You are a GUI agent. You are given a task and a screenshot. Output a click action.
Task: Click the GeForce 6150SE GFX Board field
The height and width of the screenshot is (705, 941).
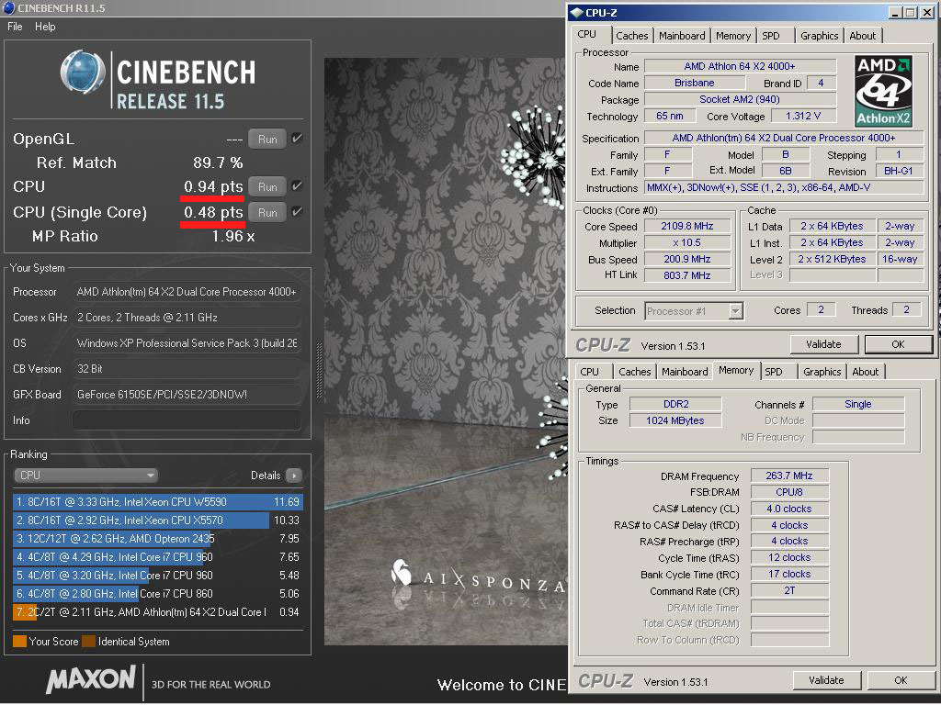[187, 395]
